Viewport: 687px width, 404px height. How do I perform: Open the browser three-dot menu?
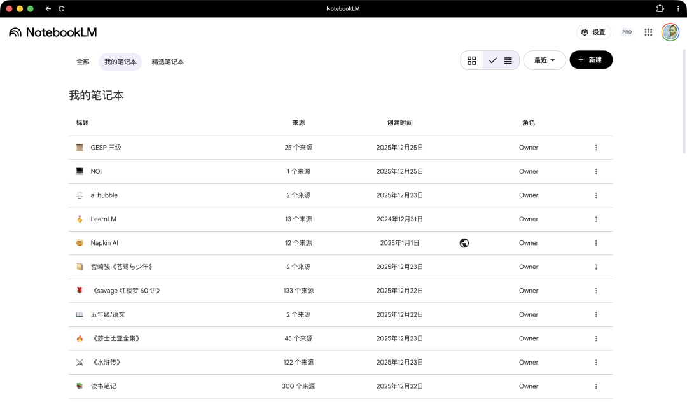[x=678, y=8]
